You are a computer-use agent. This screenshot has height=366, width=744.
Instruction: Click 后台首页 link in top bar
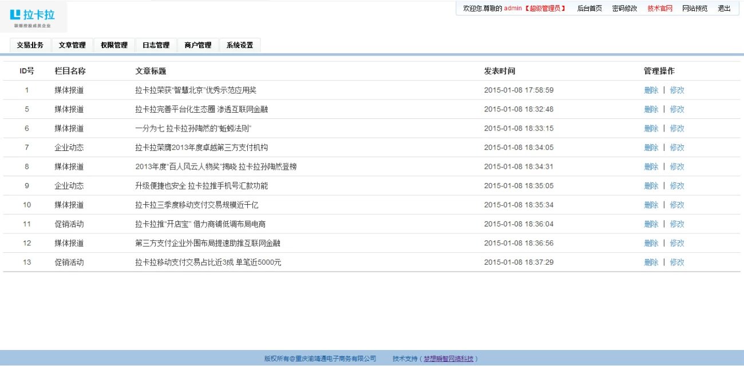589,9
